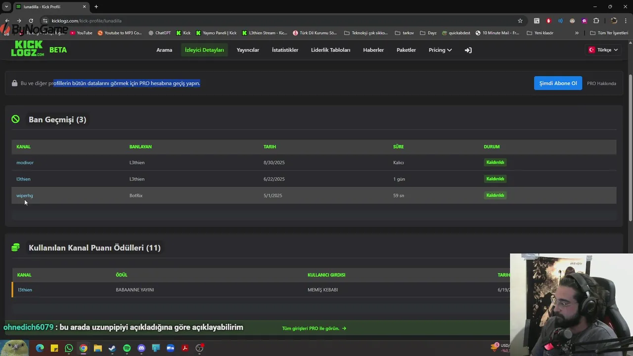Open the tab search dropdown arrow

pos(6,6)
